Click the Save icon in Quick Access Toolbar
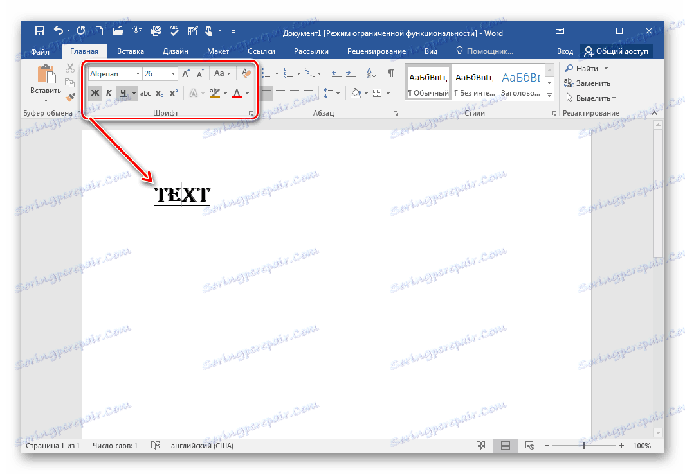This screenshot has width=685, height=474. pos(40,30)
